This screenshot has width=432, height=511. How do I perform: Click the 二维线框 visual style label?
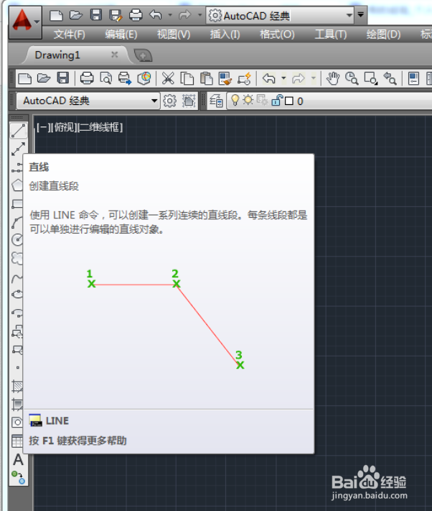click(x=101, y=127)
